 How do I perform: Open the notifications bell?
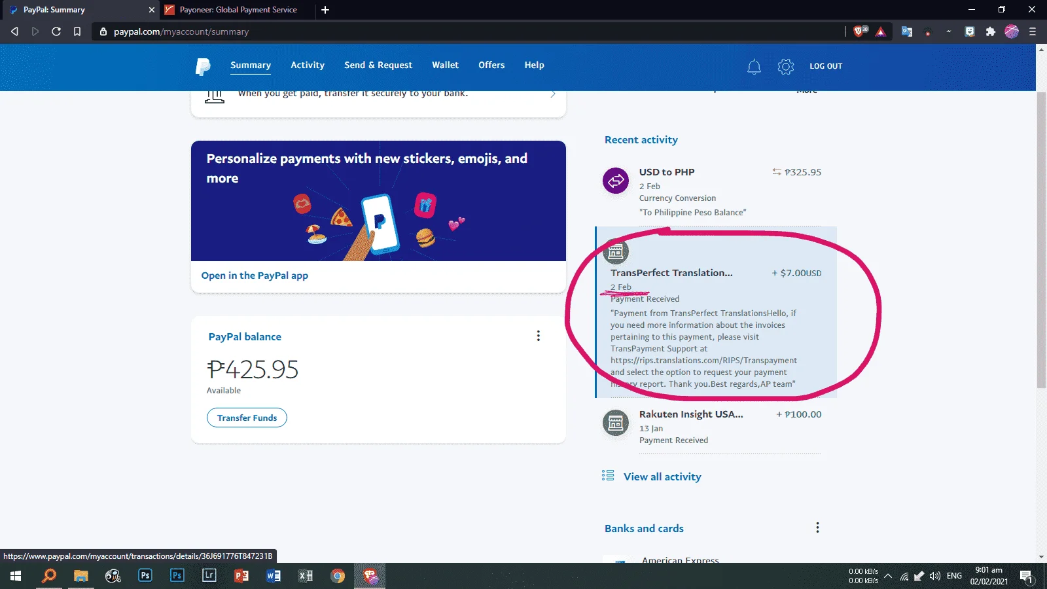click(x=754, y=66)
